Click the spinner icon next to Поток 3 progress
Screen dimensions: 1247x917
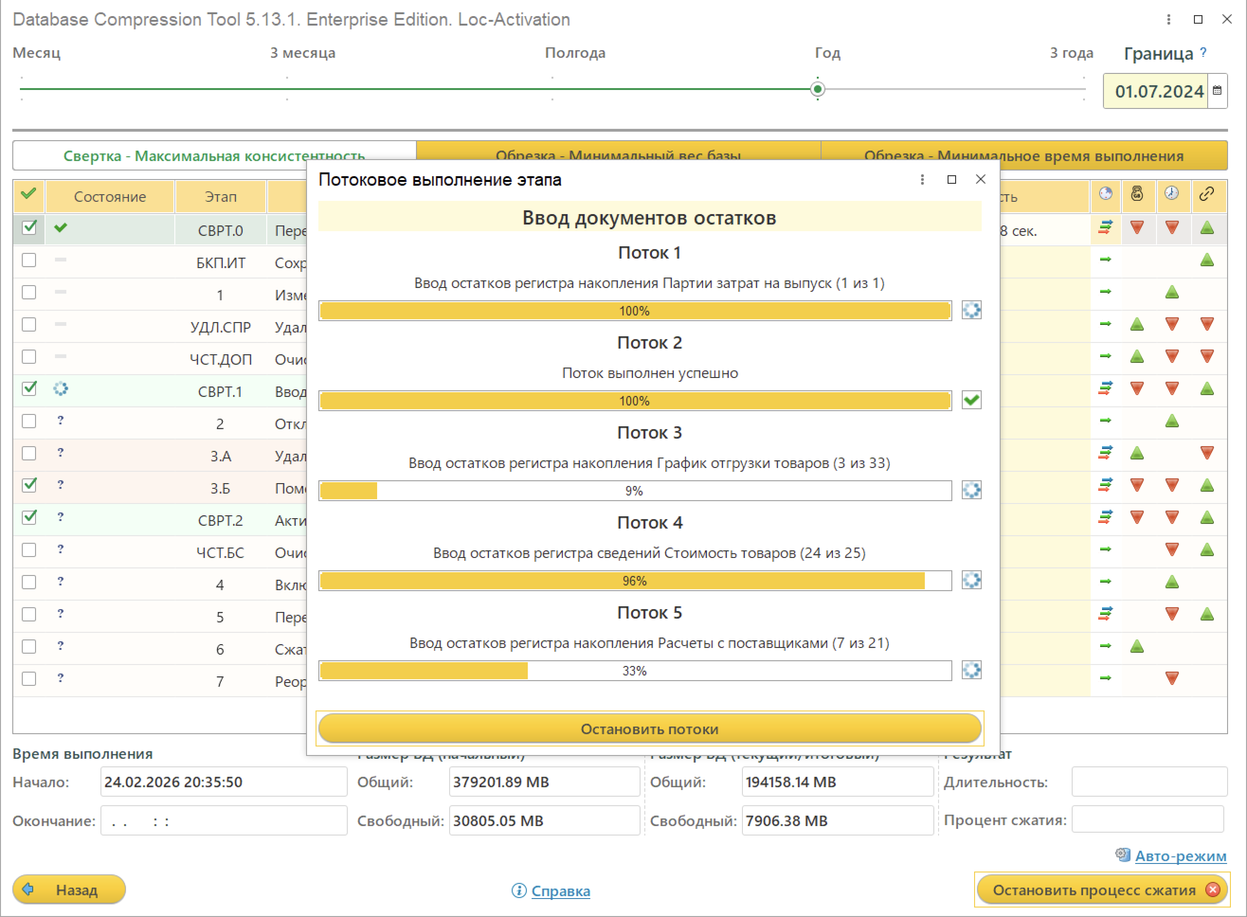point(971,490)
